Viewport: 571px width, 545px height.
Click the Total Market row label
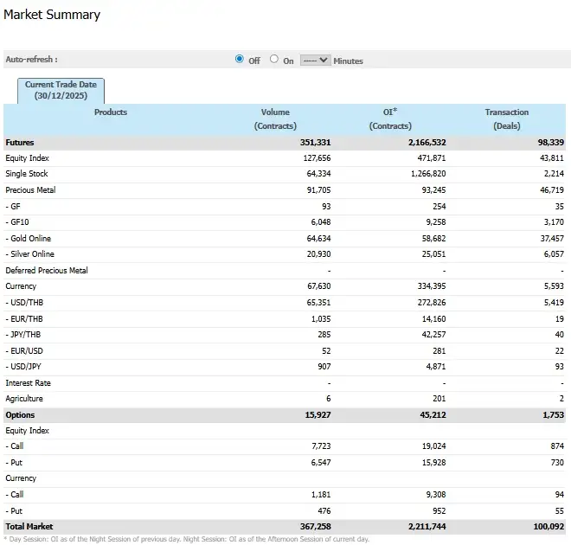tap(29, 526)
